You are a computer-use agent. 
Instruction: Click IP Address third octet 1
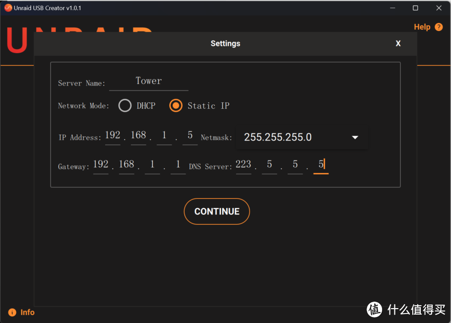pyautogui.click(x=164, y=136)
